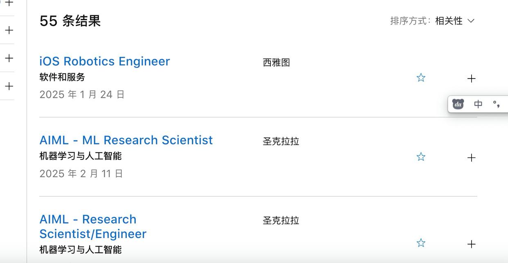Star the iOS Robotics Engineer job

[421, 77]
